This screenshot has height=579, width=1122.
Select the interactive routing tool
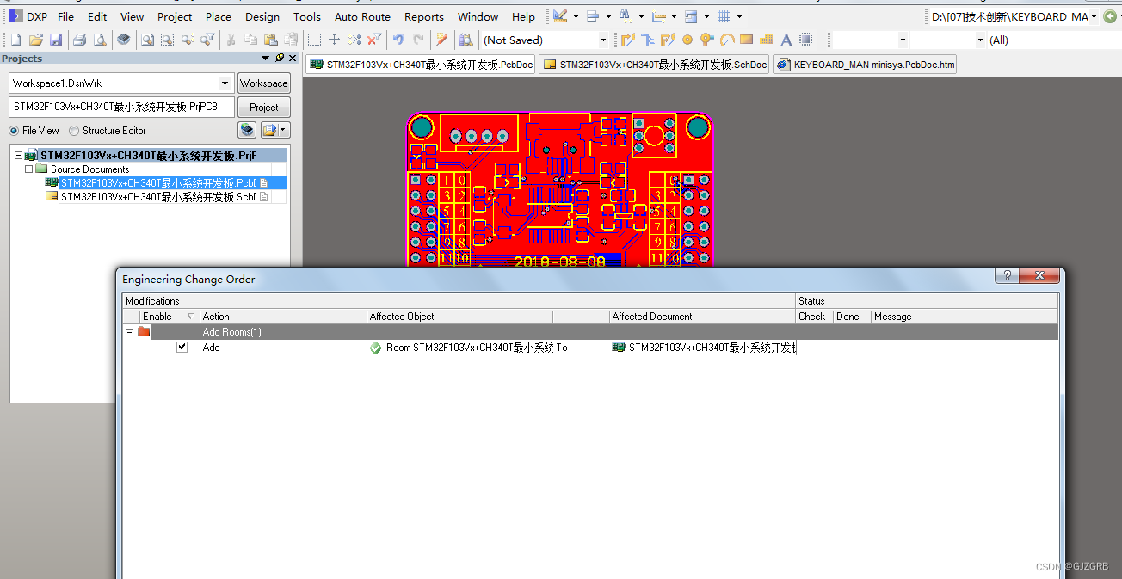coord(629,40)
